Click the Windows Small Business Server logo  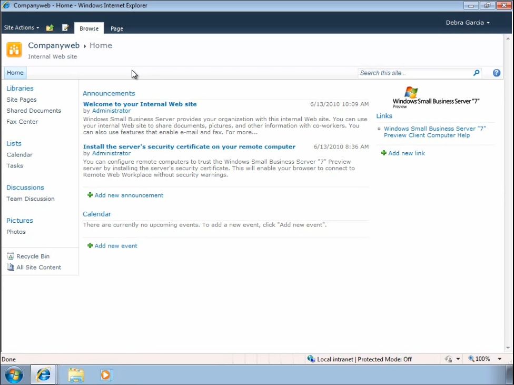tap(436, 97)
